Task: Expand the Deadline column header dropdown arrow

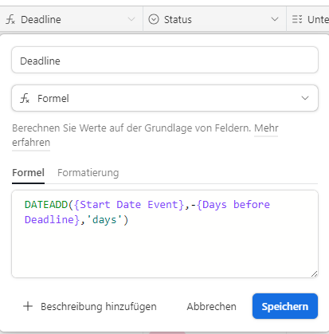Action: 131,19
